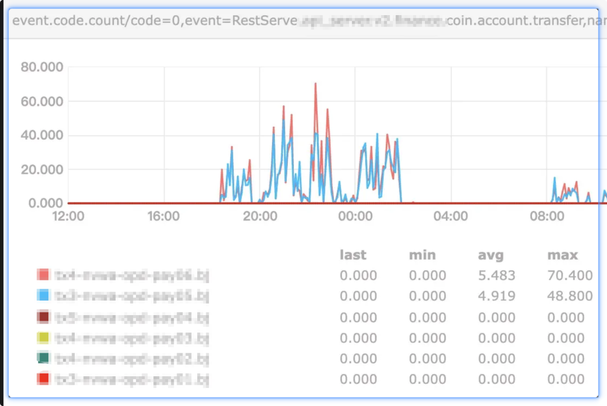Click the 'avg' column header
Viewport: 607px width, 406px height.
coord(491,255)
